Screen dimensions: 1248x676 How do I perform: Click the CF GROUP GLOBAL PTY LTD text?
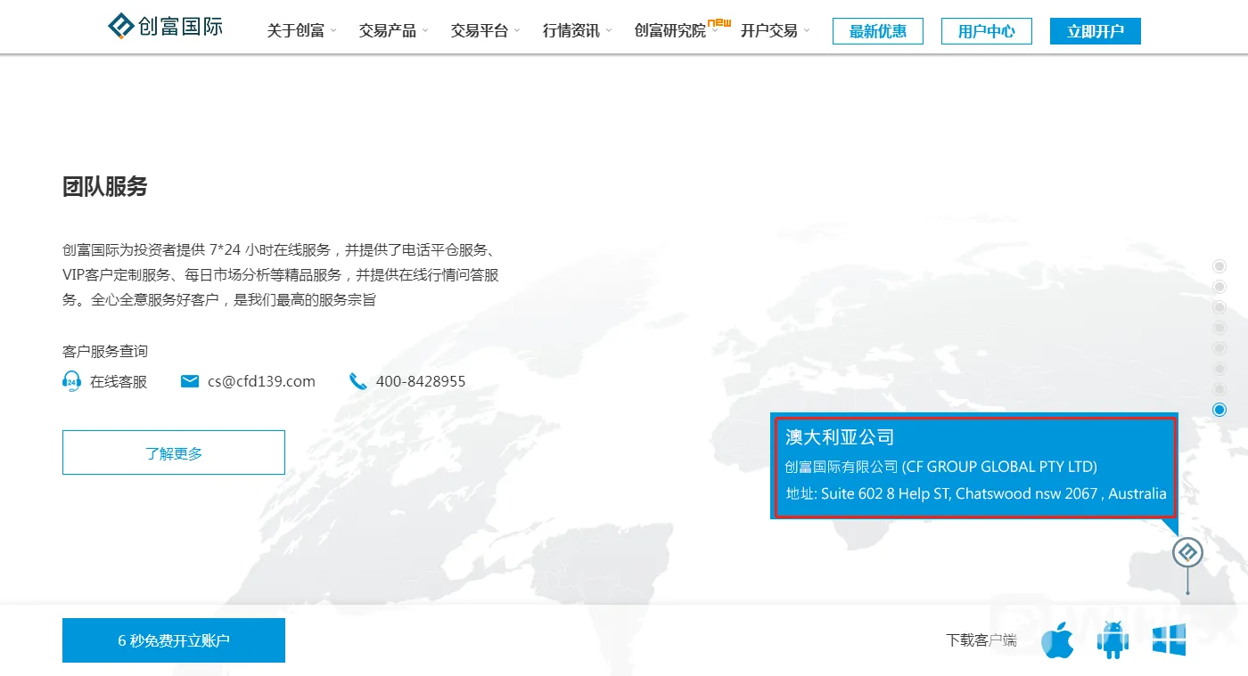tap(999, 467)
